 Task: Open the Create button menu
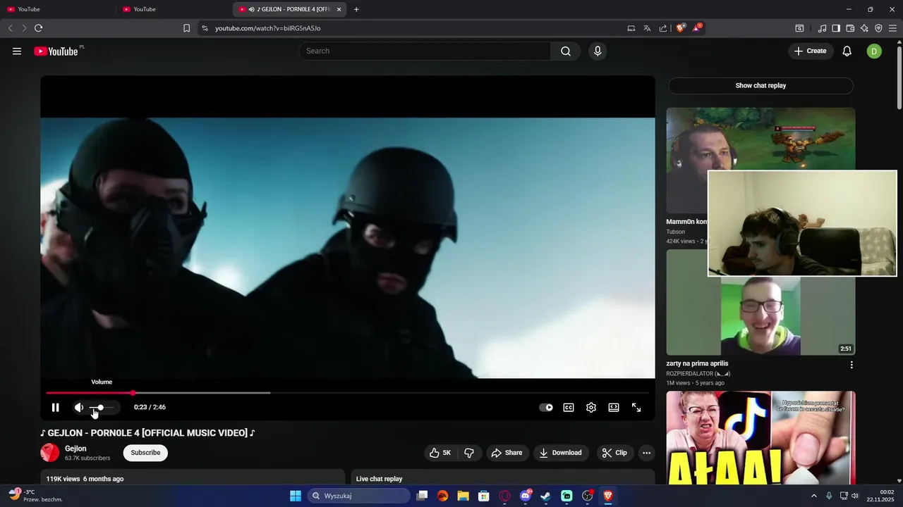(x=811, y=51)
